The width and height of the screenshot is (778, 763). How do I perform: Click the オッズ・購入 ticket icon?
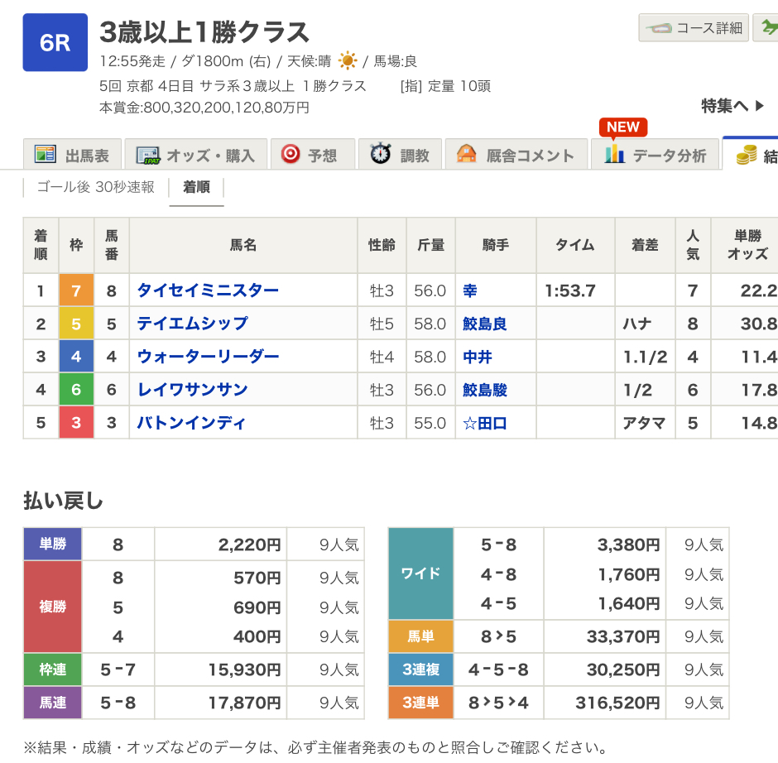[147, 155]
